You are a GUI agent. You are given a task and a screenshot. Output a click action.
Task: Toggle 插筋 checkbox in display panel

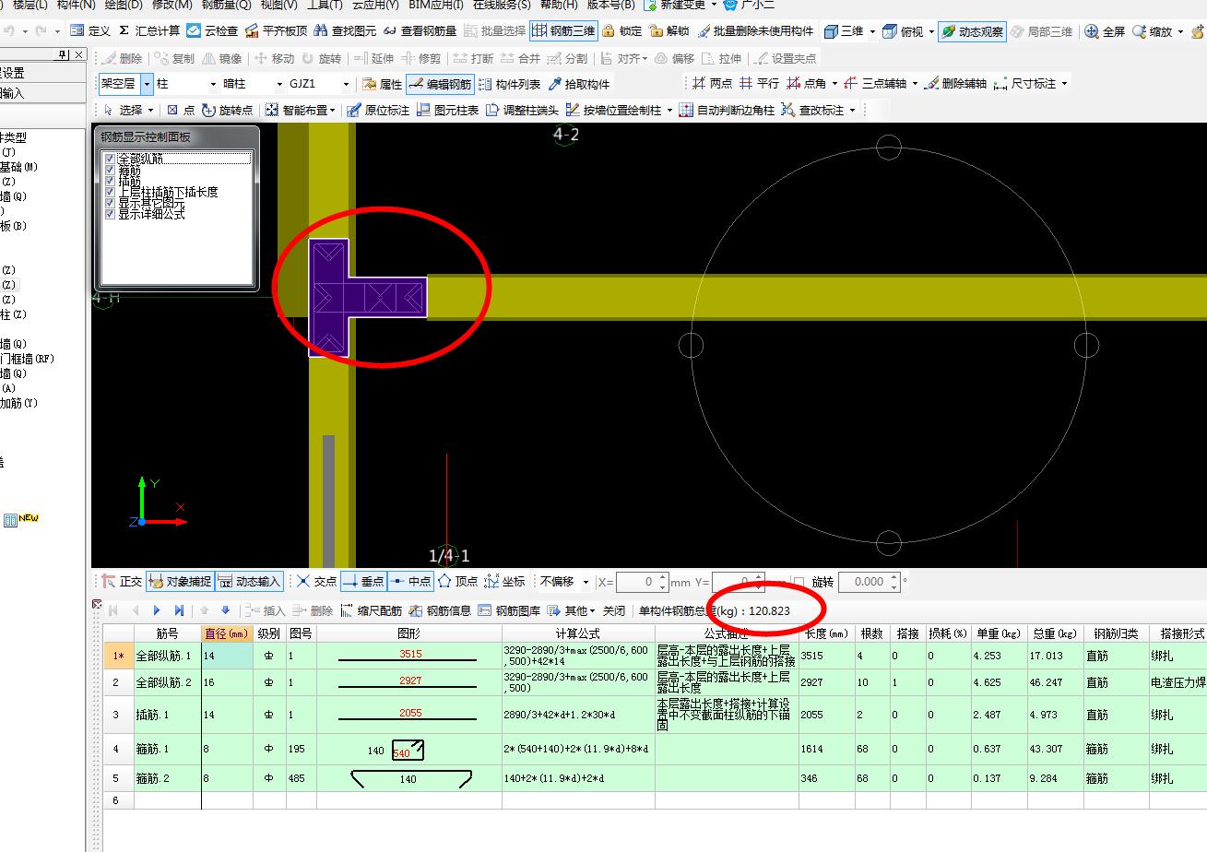(x=111, y=181)
